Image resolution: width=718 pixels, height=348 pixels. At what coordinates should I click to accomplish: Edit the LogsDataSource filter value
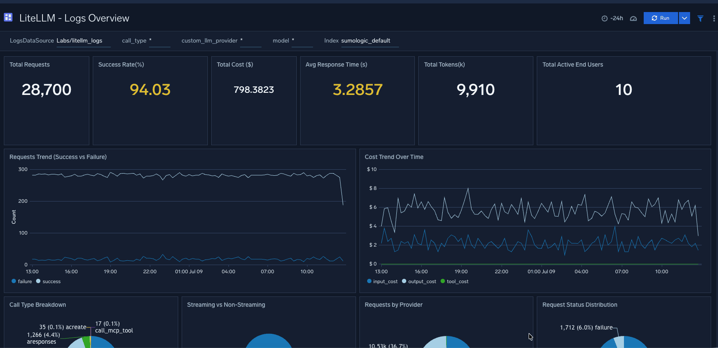[83, 41]
